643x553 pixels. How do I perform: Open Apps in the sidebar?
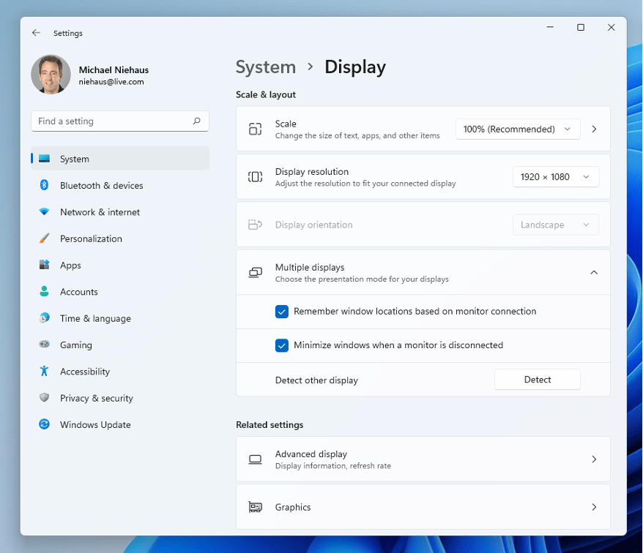(70, 266)
